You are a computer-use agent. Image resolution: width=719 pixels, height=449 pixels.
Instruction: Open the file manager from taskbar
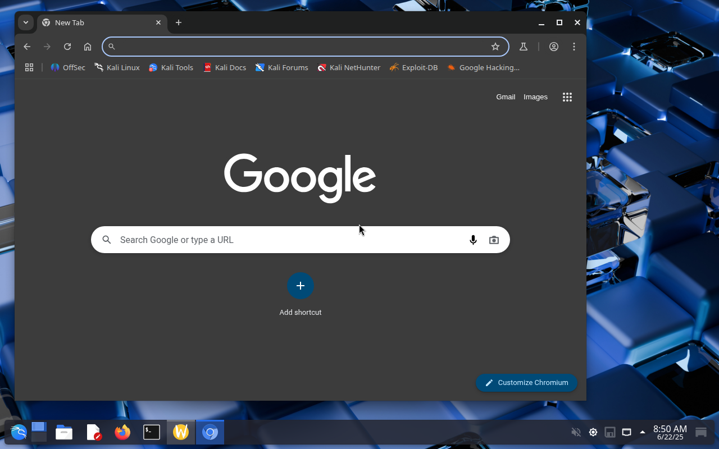coord(64,432)
